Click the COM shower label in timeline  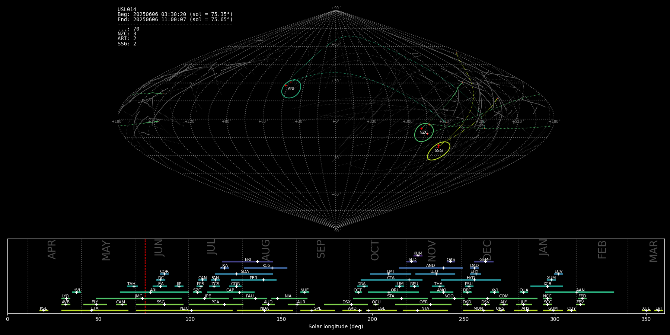pos(504,296)
